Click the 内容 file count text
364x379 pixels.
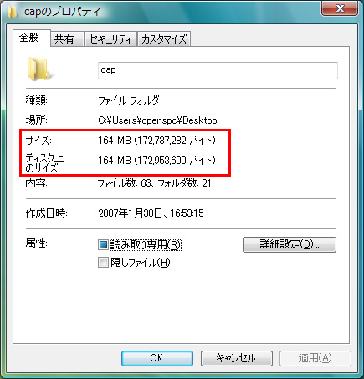click(154, 183)
